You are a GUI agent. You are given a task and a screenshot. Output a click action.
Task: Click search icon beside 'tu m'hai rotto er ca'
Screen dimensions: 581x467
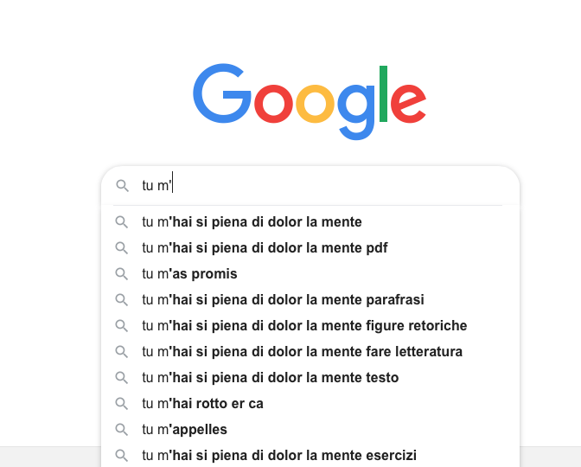121,404
